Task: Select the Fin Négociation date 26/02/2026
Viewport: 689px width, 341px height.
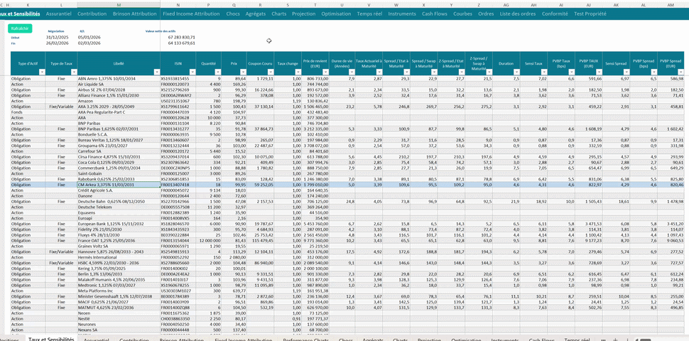Action: coord(58,43)
